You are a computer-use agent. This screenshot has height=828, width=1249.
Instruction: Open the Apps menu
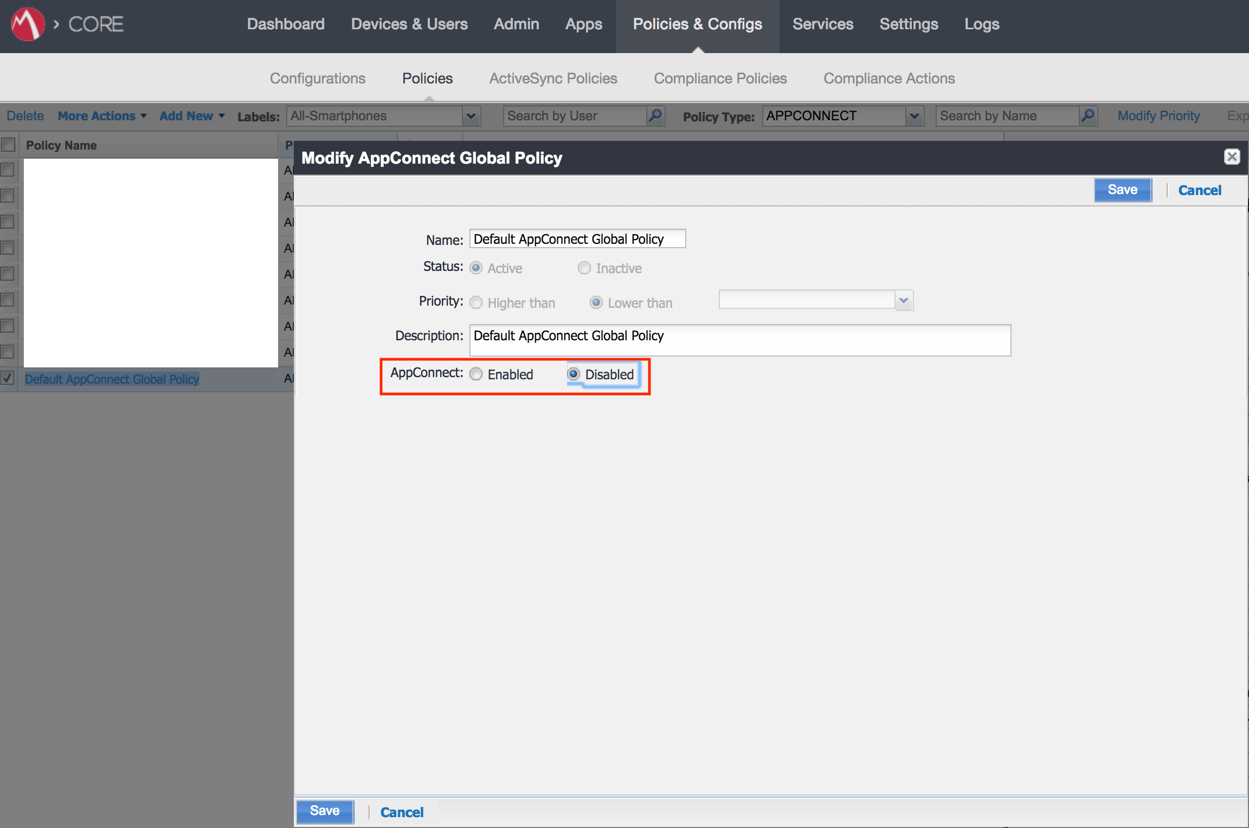point(584,24)
